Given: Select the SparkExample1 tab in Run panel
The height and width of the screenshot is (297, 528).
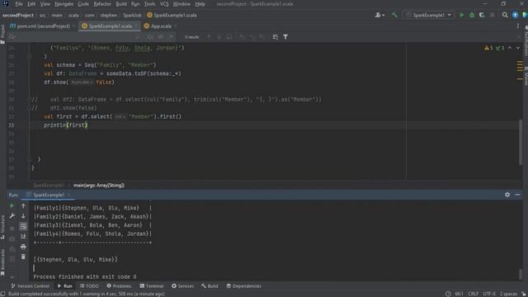Looking at the screenshot, I should [49, 195].
